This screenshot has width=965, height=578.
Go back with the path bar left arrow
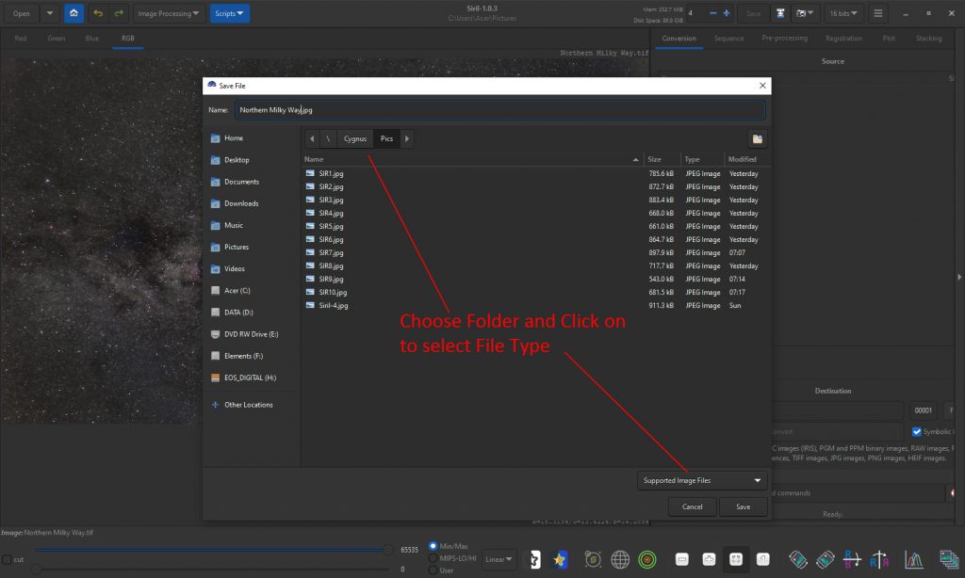point(312,139)
